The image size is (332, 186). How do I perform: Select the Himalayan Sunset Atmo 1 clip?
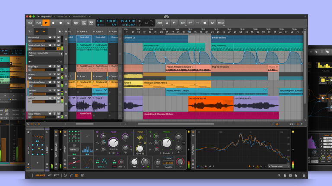click(177, 84)
